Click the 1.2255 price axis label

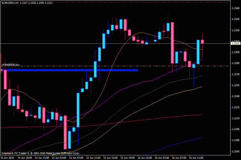pos(236,85)
